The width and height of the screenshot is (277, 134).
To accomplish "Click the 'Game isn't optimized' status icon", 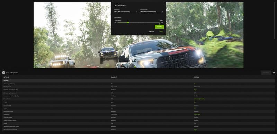I will (3, 73).
